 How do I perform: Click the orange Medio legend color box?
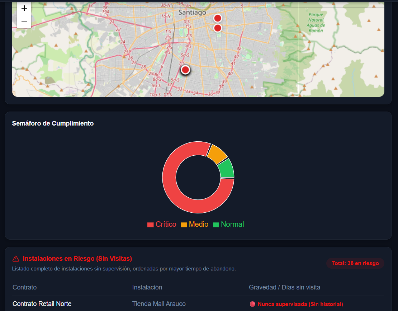[x=184, y=225]
